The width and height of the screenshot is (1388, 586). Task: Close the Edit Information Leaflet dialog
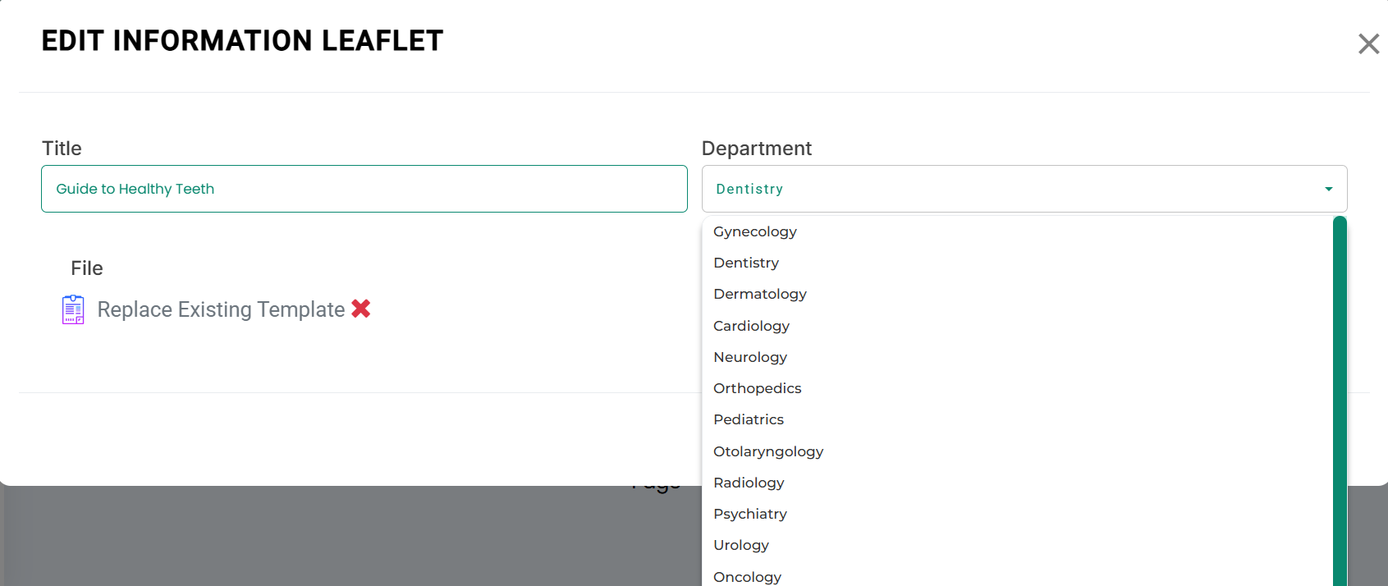click(1368, 43)
